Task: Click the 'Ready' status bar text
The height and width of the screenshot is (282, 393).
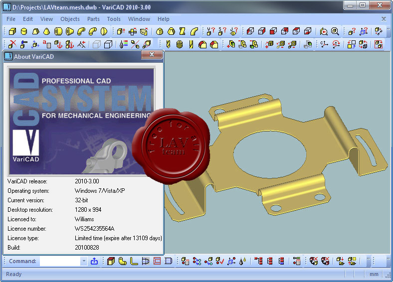Action: tap(14, 274)
